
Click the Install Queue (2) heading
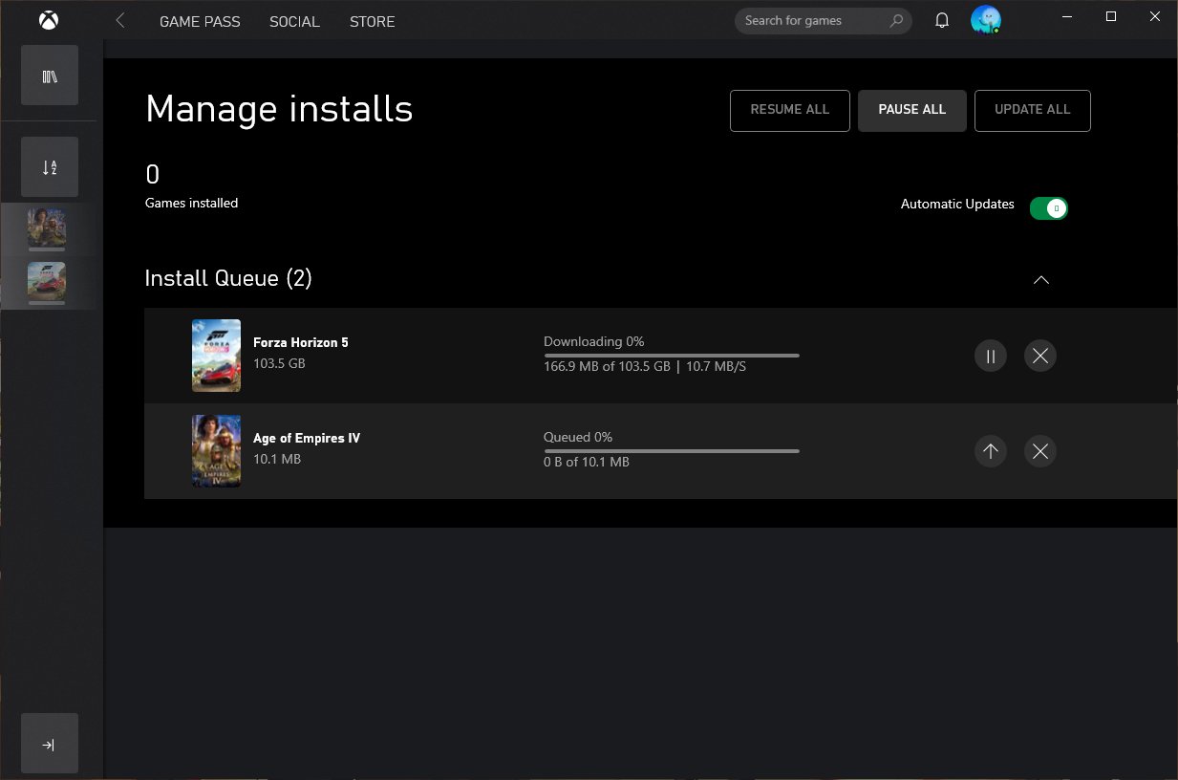tap(228, 278)
